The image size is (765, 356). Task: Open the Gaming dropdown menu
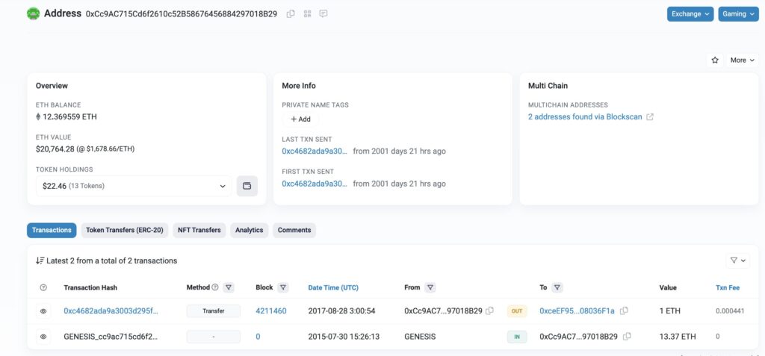tap(738, 14)
